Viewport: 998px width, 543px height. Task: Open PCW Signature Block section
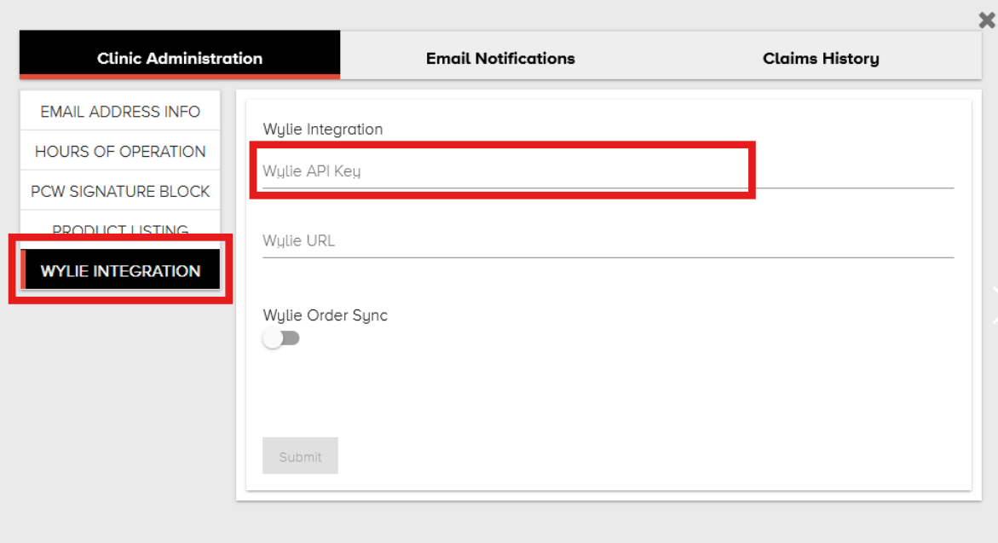(x=120, y=192)
